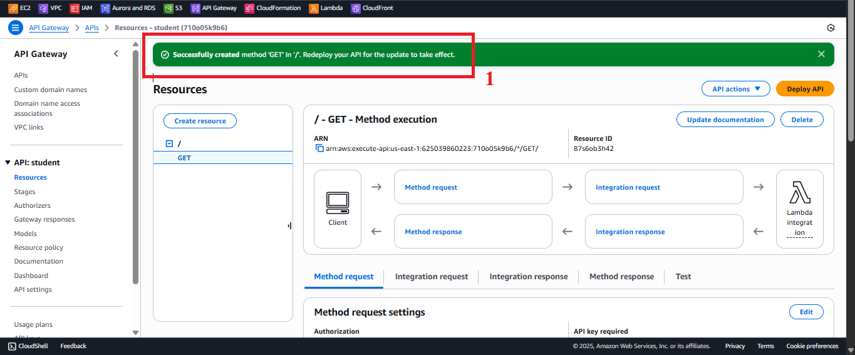Open VPC links in sidebar
855x355 pixels.
click(x=29, y=127)
